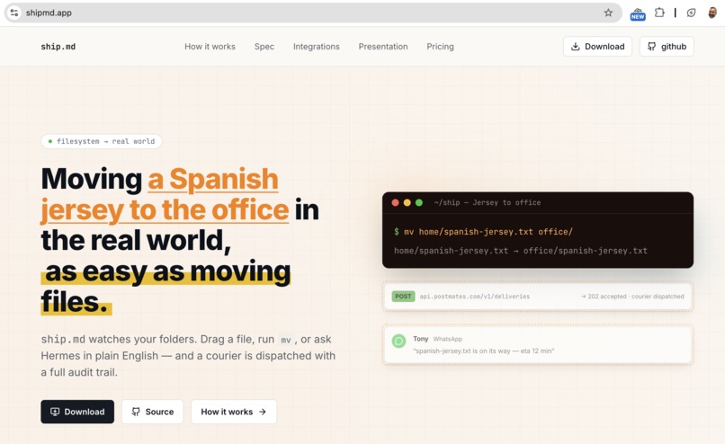725x444 pixels.
Task: Open the Pricing nav item
Action: click(x=440, y=47)
